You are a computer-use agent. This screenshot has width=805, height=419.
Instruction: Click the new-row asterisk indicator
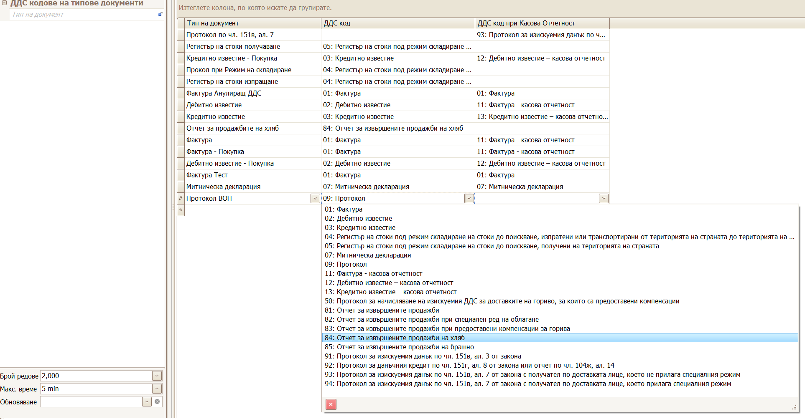tap(181, 210)
